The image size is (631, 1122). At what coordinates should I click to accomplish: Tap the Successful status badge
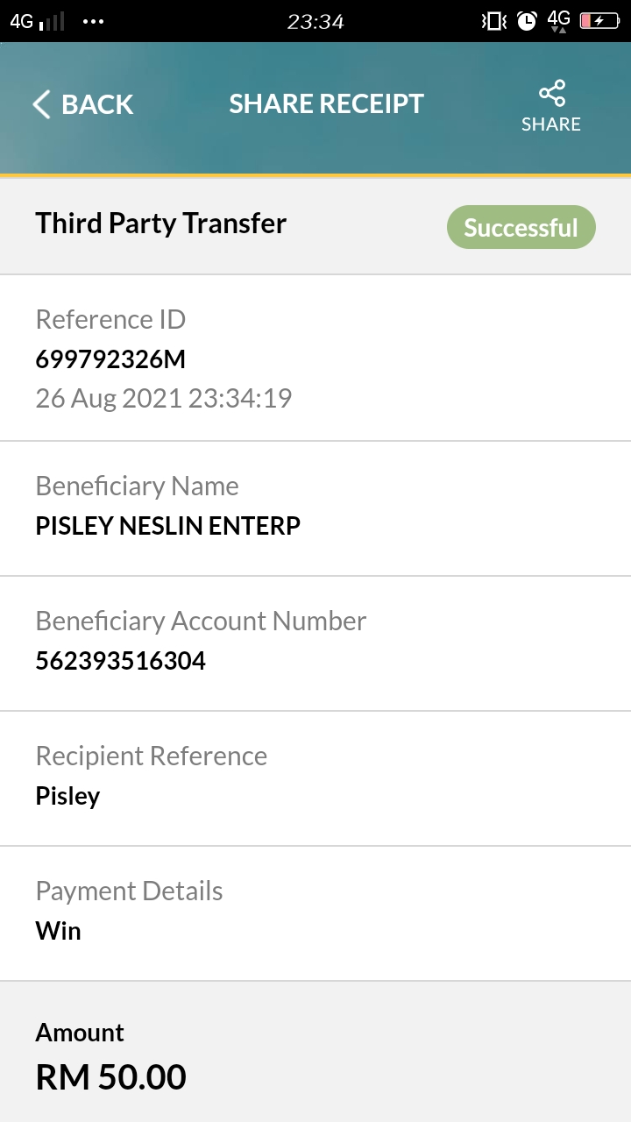pos(521,228)
